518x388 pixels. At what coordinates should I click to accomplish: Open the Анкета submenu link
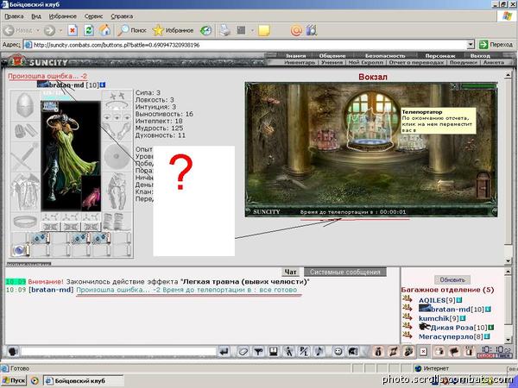(x=494, y=62)
